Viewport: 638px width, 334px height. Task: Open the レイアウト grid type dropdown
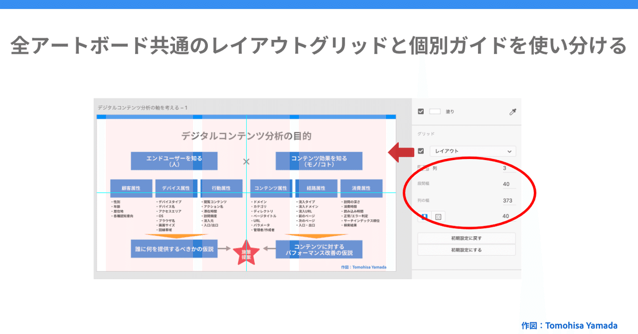click(x=473, y=151)
